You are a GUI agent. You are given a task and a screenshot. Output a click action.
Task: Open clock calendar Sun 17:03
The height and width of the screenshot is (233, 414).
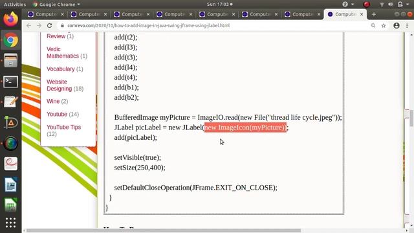pos(219,5)
